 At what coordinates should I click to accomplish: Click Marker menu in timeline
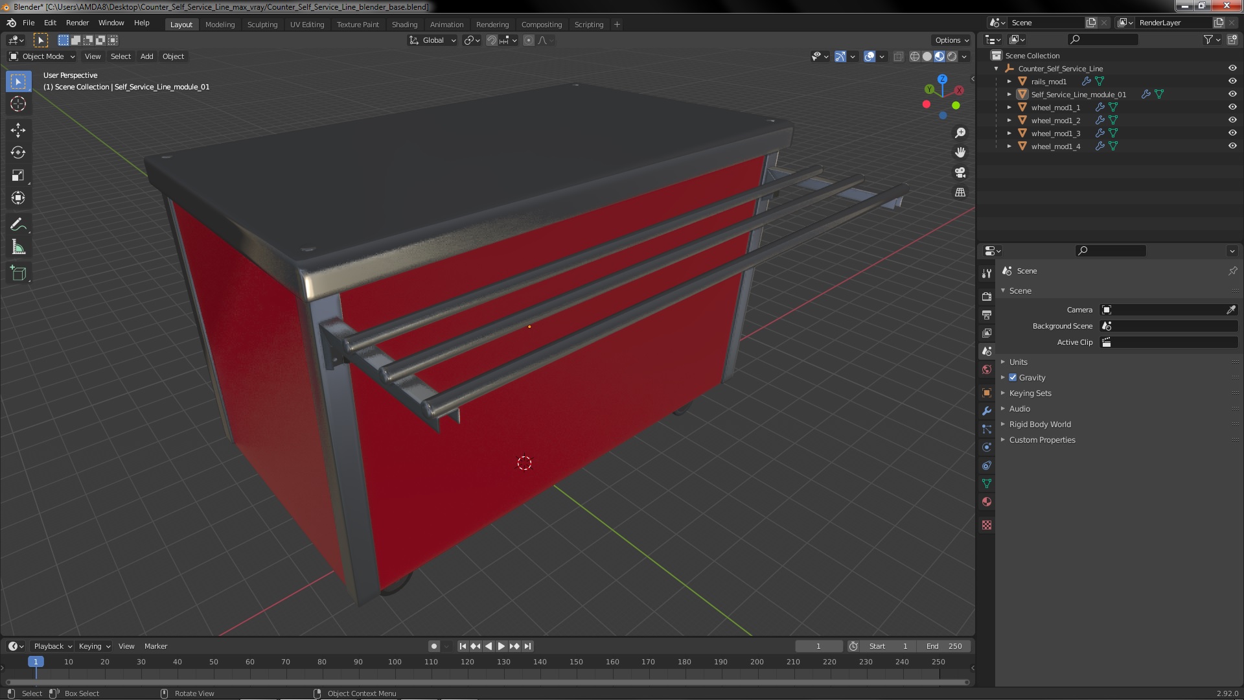point(155,646)
